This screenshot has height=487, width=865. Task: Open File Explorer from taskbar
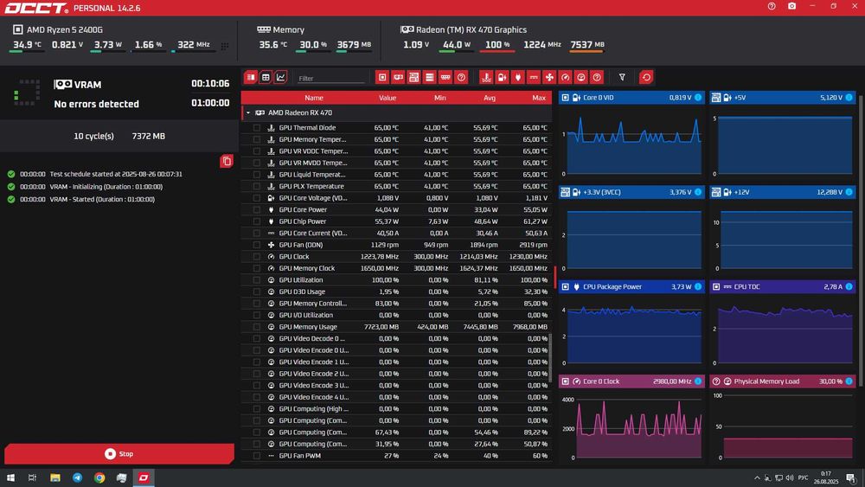coord(55,477)
